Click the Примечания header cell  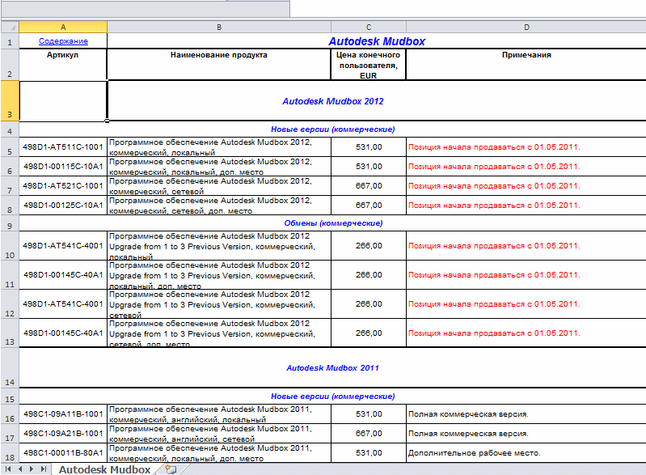click(x=526, y=65)
